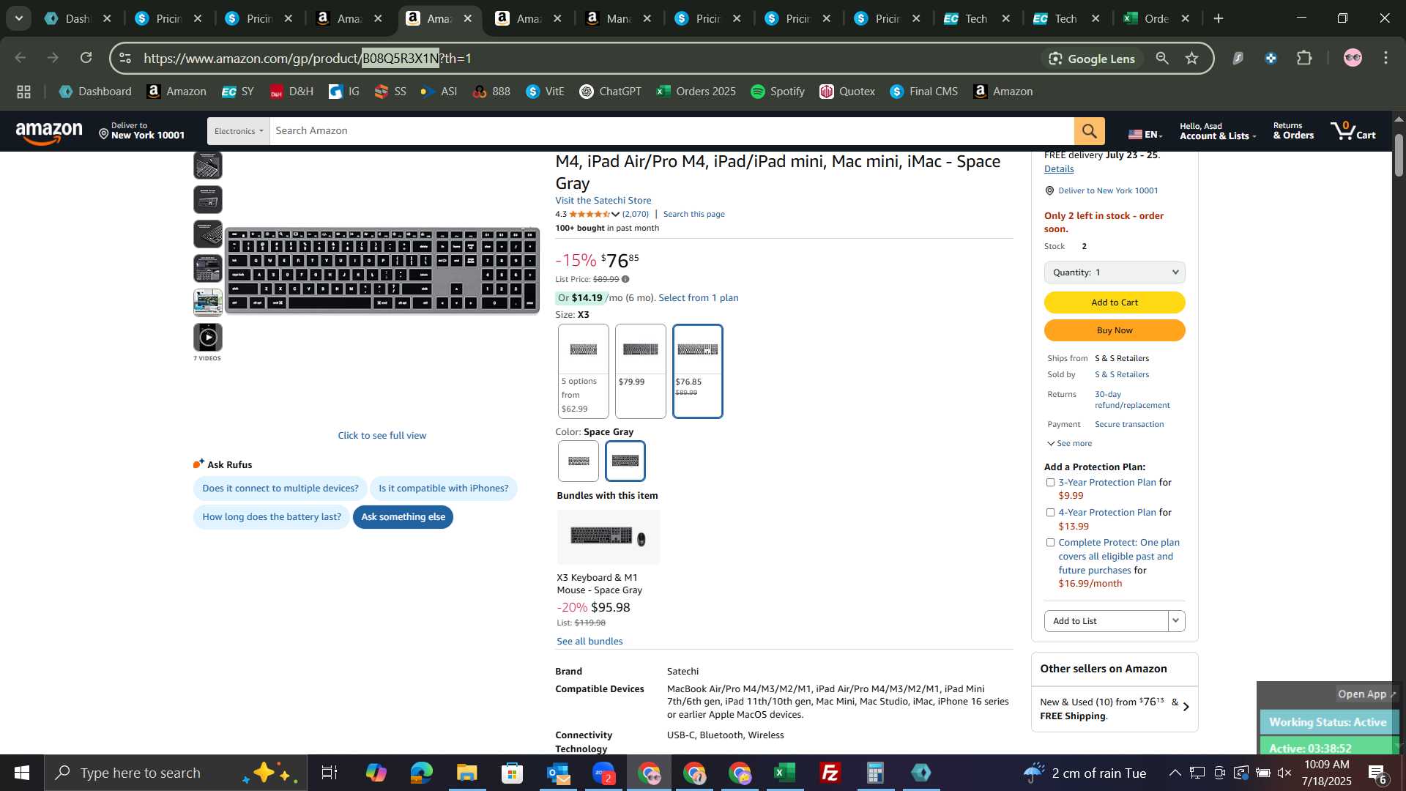Check the 3-Year Protection Plan box

1050,483
